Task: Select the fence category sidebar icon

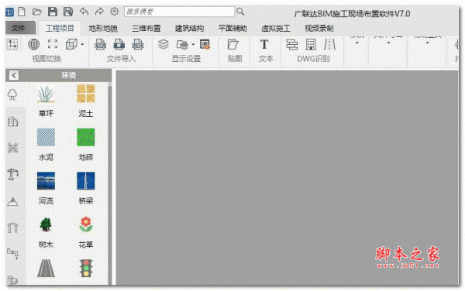Action: (12, 148)
